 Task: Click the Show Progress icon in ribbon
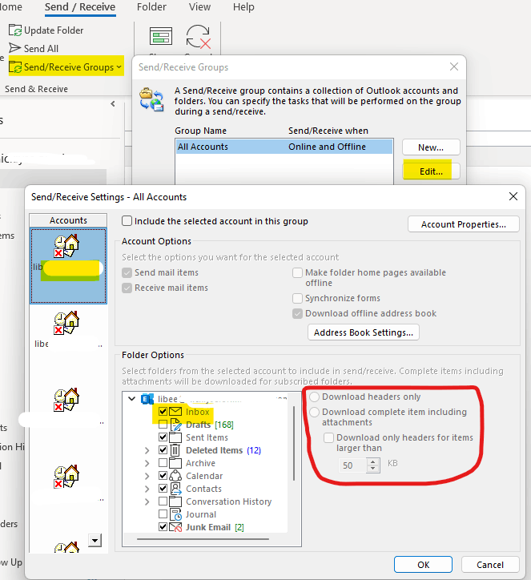tap(161, 36)
